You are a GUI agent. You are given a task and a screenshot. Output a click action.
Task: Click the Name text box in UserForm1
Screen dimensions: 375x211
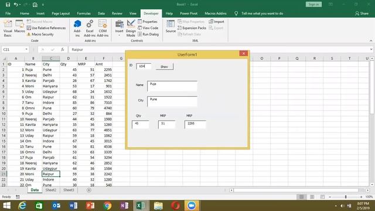pyautogui.click(x=172, y=86)
